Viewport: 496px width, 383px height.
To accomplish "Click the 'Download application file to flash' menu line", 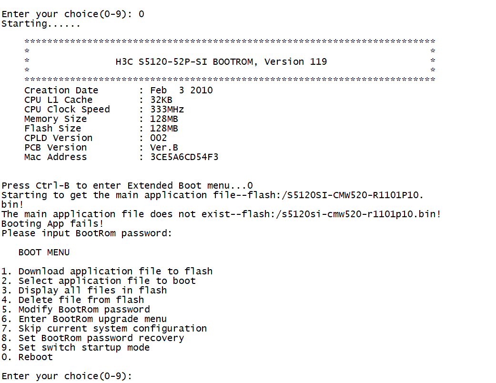I will (107, 272).
